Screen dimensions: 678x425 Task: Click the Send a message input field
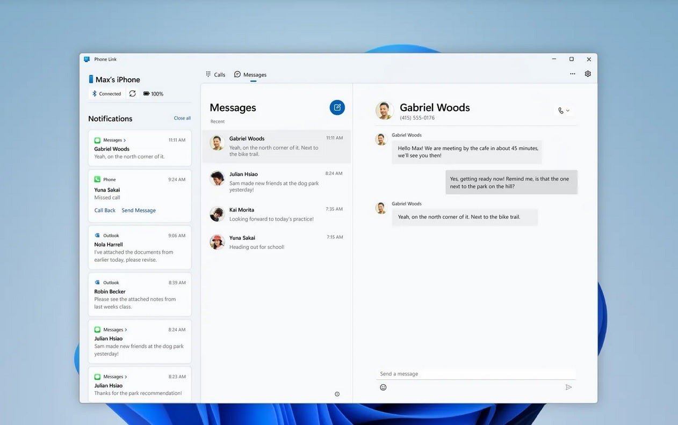[x=475, y=374]
